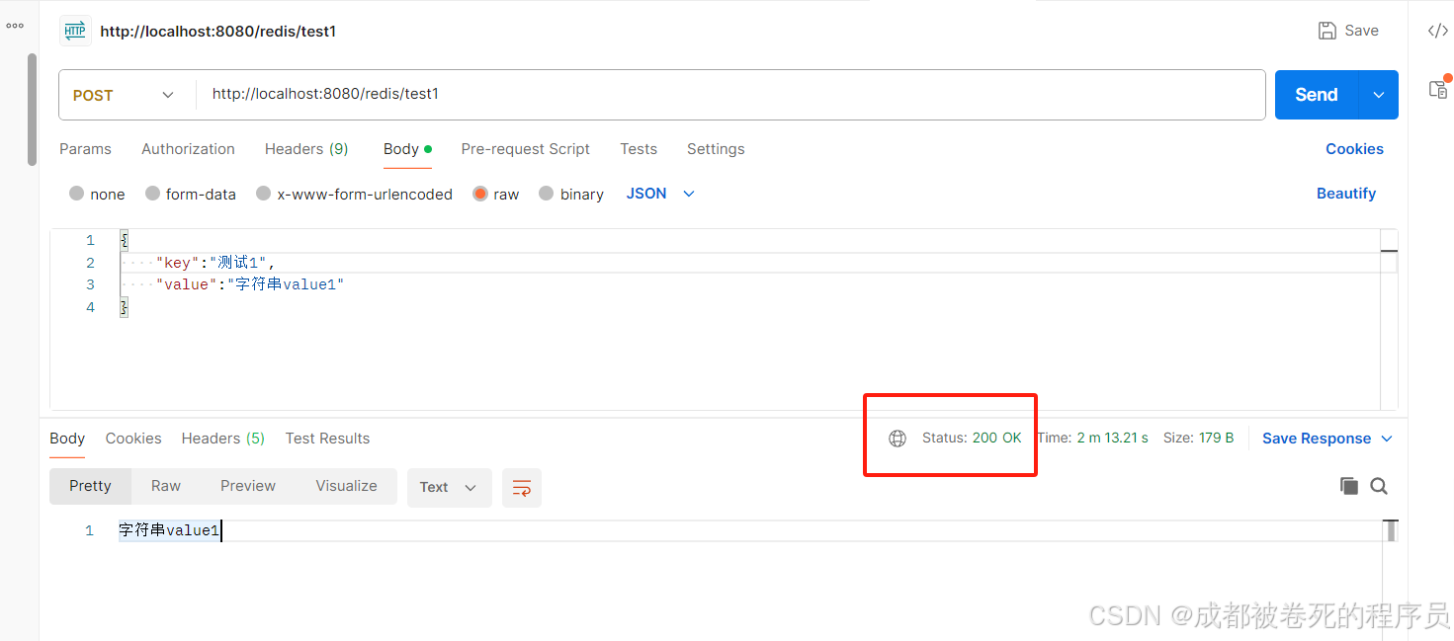The image size is (1454, 641).
Task: Open the response Headers (5) tab
Action: (x=223, y=439)
